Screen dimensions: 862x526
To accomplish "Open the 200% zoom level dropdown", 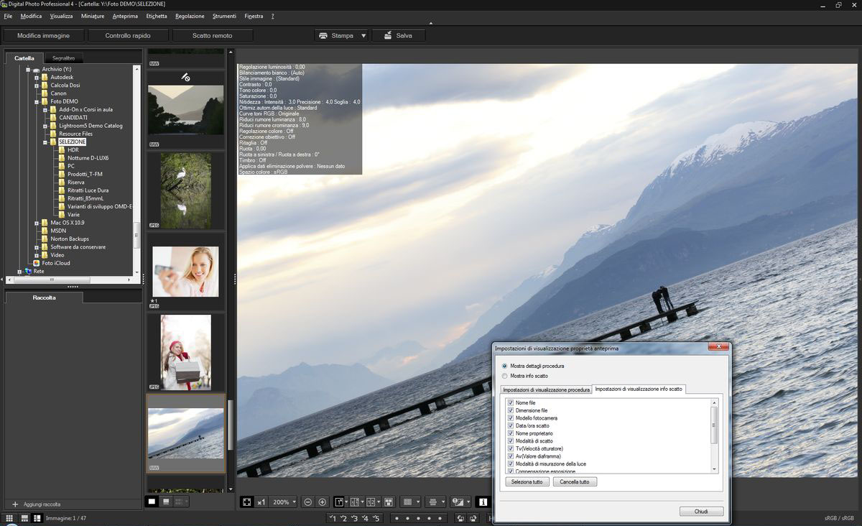I will [284, 502].
